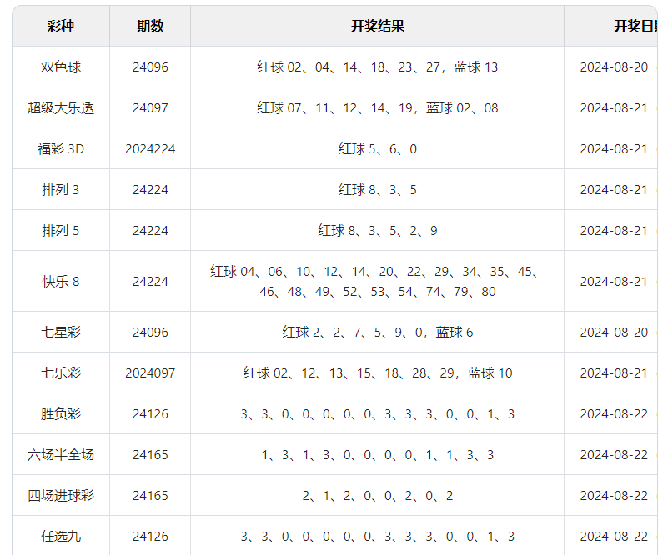The width and height of the screenshot is (663, 555).
Task: Click the 七星彩 lottery name
Action: [61, 332]
